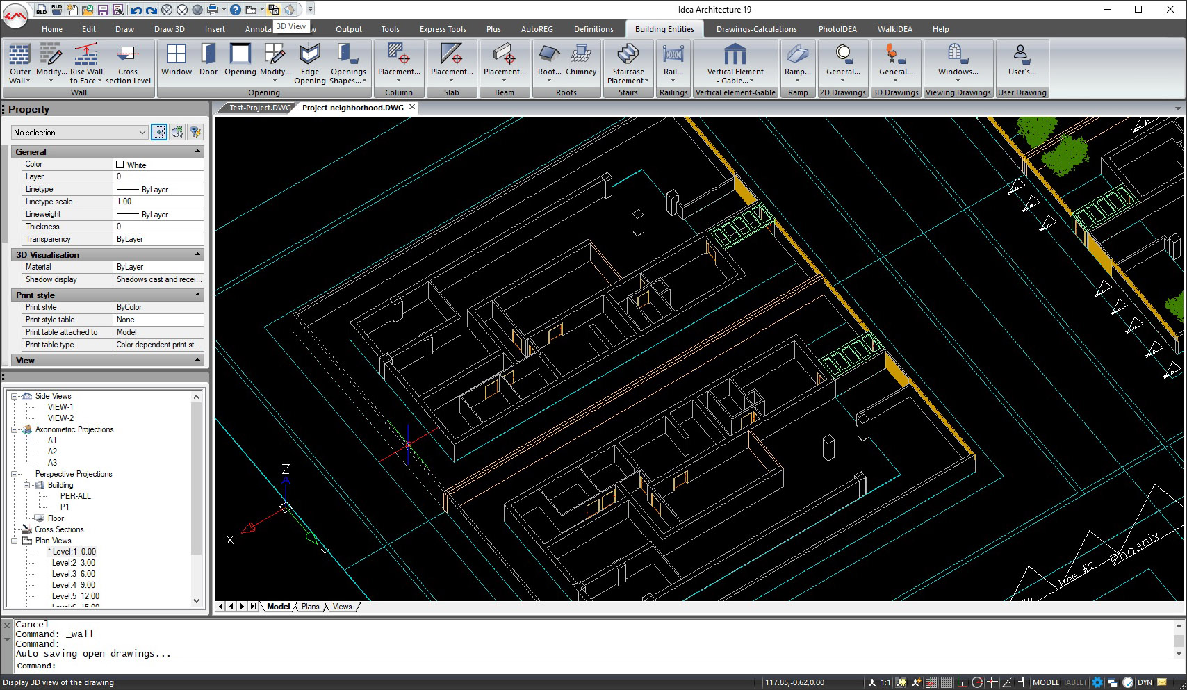
Task: Close the Project-neighborhood.DWG tab
Action: [412, 107]
